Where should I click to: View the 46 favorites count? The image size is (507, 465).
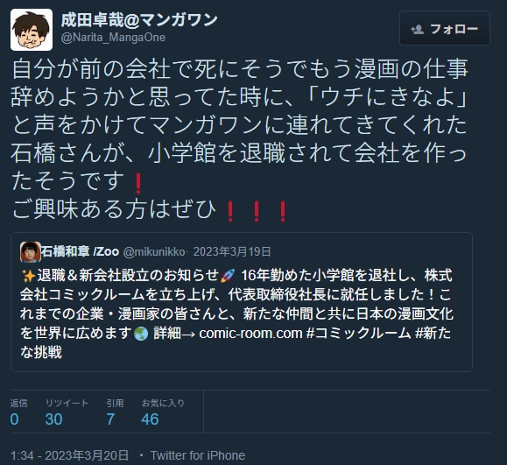(x=150, y=419)
